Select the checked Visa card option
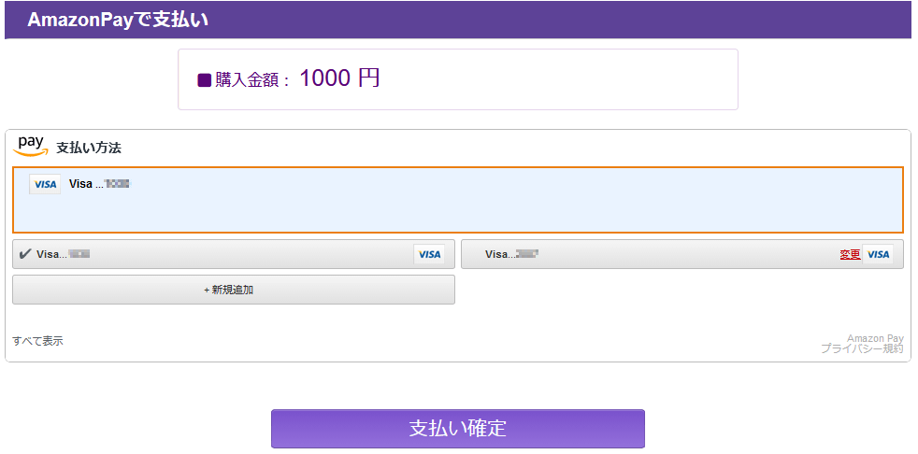Image resolution: width=918 pixels, height=454 pixels. pyautogui.click(x=234, y=254)
